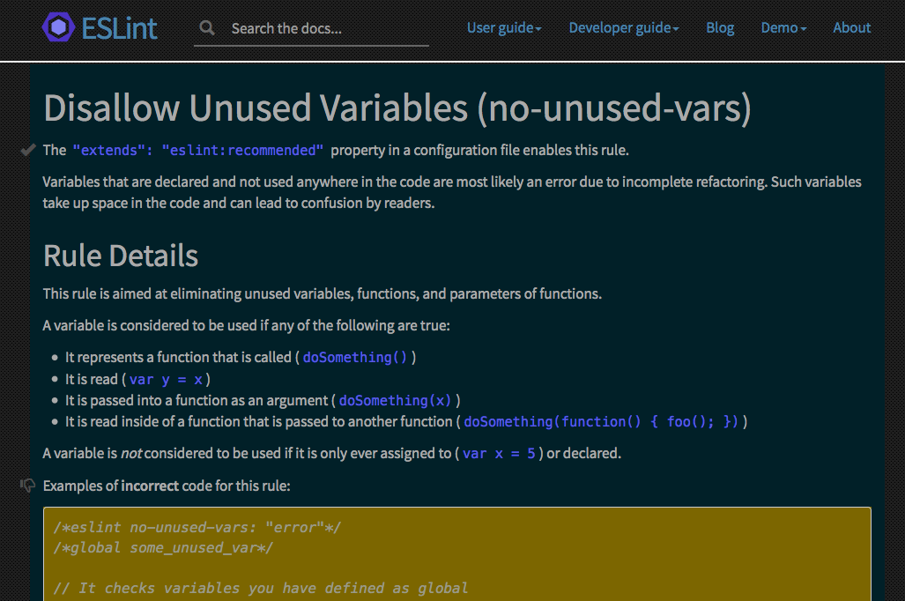
Task: Open the Demo dropdown menu
Action: pyautogui.click(x=783, y=27)
